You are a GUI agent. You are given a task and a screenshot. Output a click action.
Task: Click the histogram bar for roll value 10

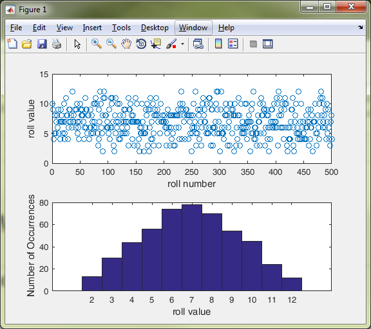click(x=252, y=266)
